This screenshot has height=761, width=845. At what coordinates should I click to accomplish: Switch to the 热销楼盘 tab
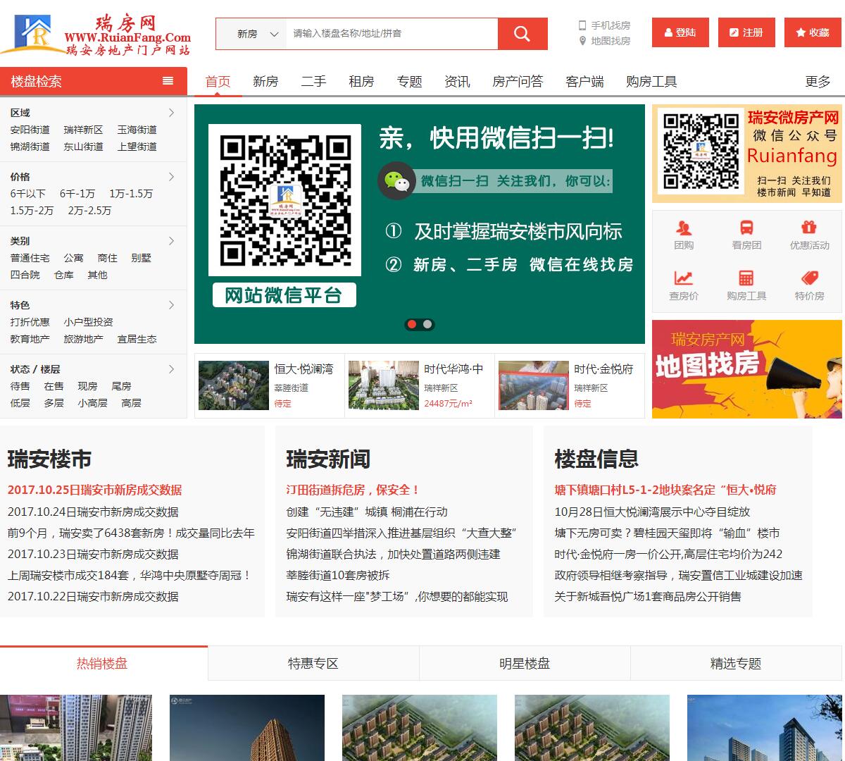(102, 663)
